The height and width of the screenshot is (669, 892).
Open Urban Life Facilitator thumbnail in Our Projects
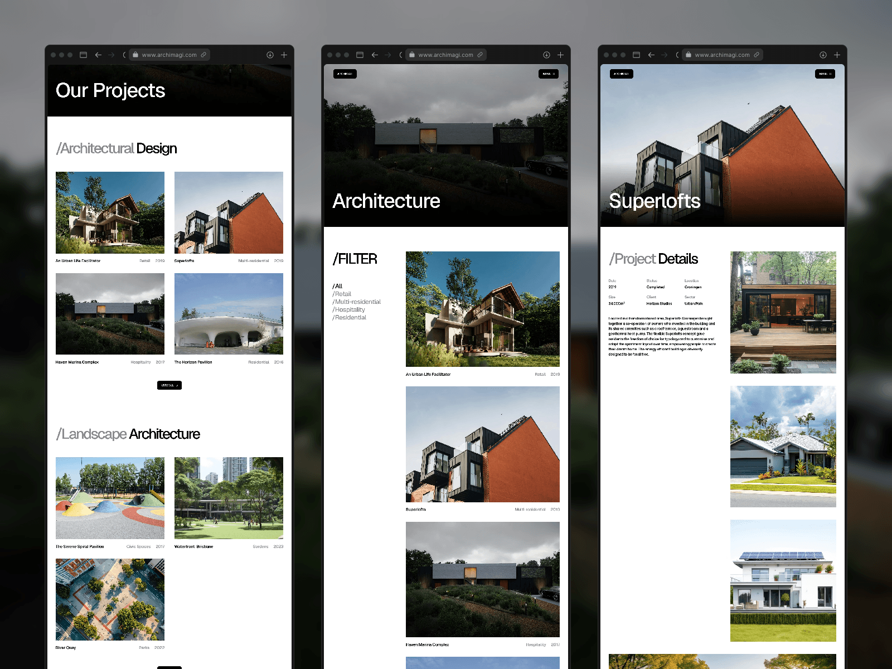pos(110,212)
